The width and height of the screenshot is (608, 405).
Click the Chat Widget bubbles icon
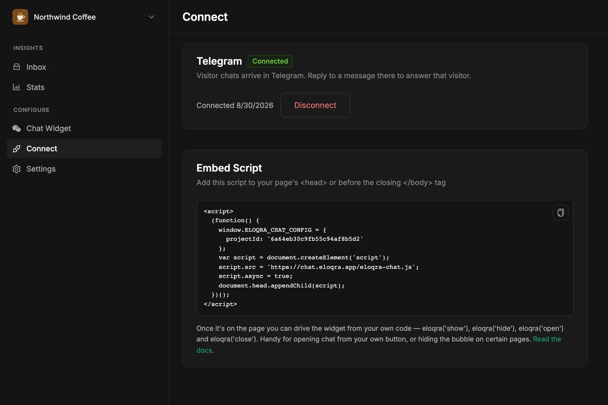coord(16,128)
